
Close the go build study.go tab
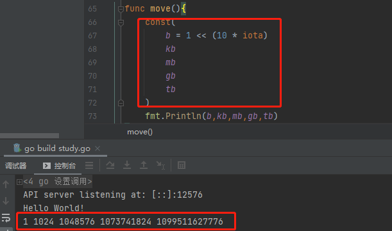pyautogui.click(x=98, y=148)
